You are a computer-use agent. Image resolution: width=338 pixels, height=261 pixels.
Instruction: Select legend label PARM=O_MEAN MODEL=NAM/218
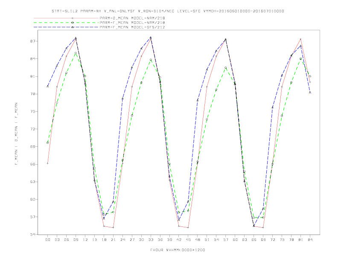(132, 18)
